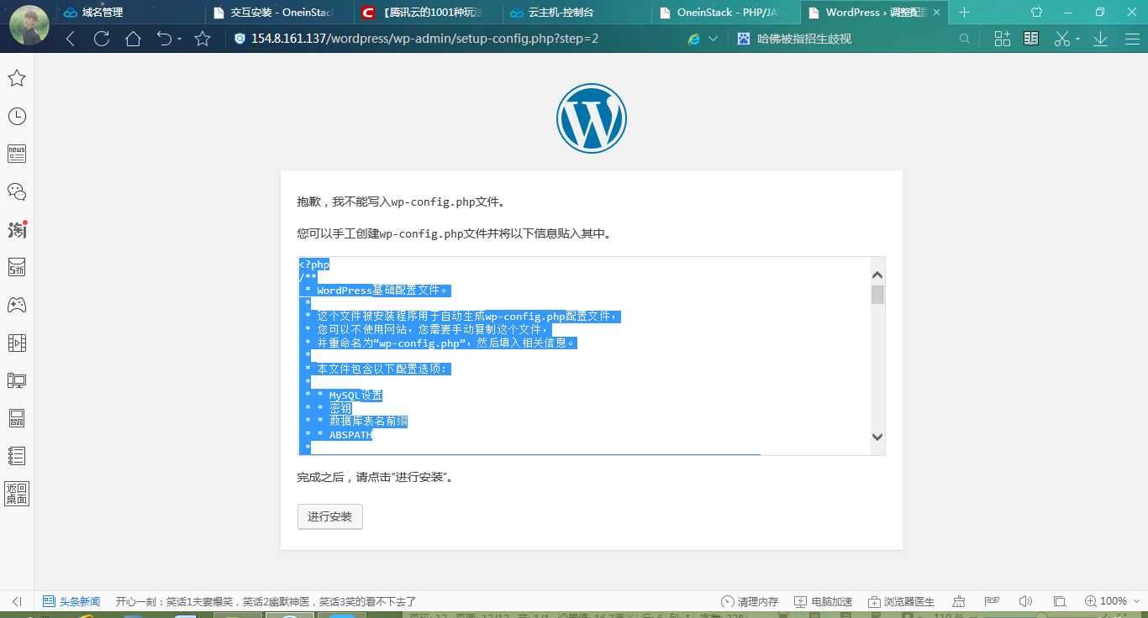The width and height of the screenshot is (1148, 618).
Task: Open the calculator sidebar icon
Action: [x=16, y=418]
